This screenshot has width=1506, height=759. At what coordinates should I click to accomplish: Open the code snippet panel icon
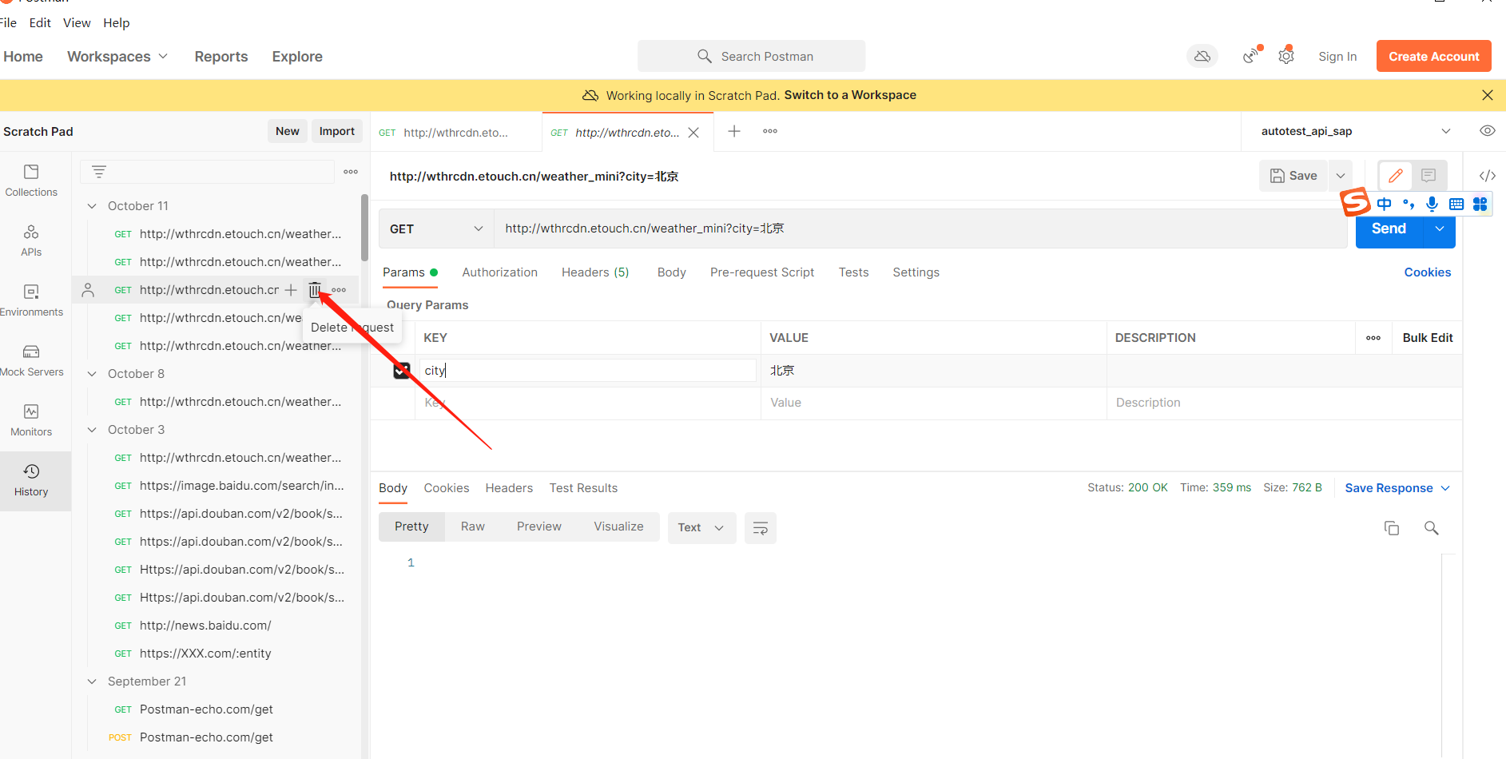[x=1488, y=176]
